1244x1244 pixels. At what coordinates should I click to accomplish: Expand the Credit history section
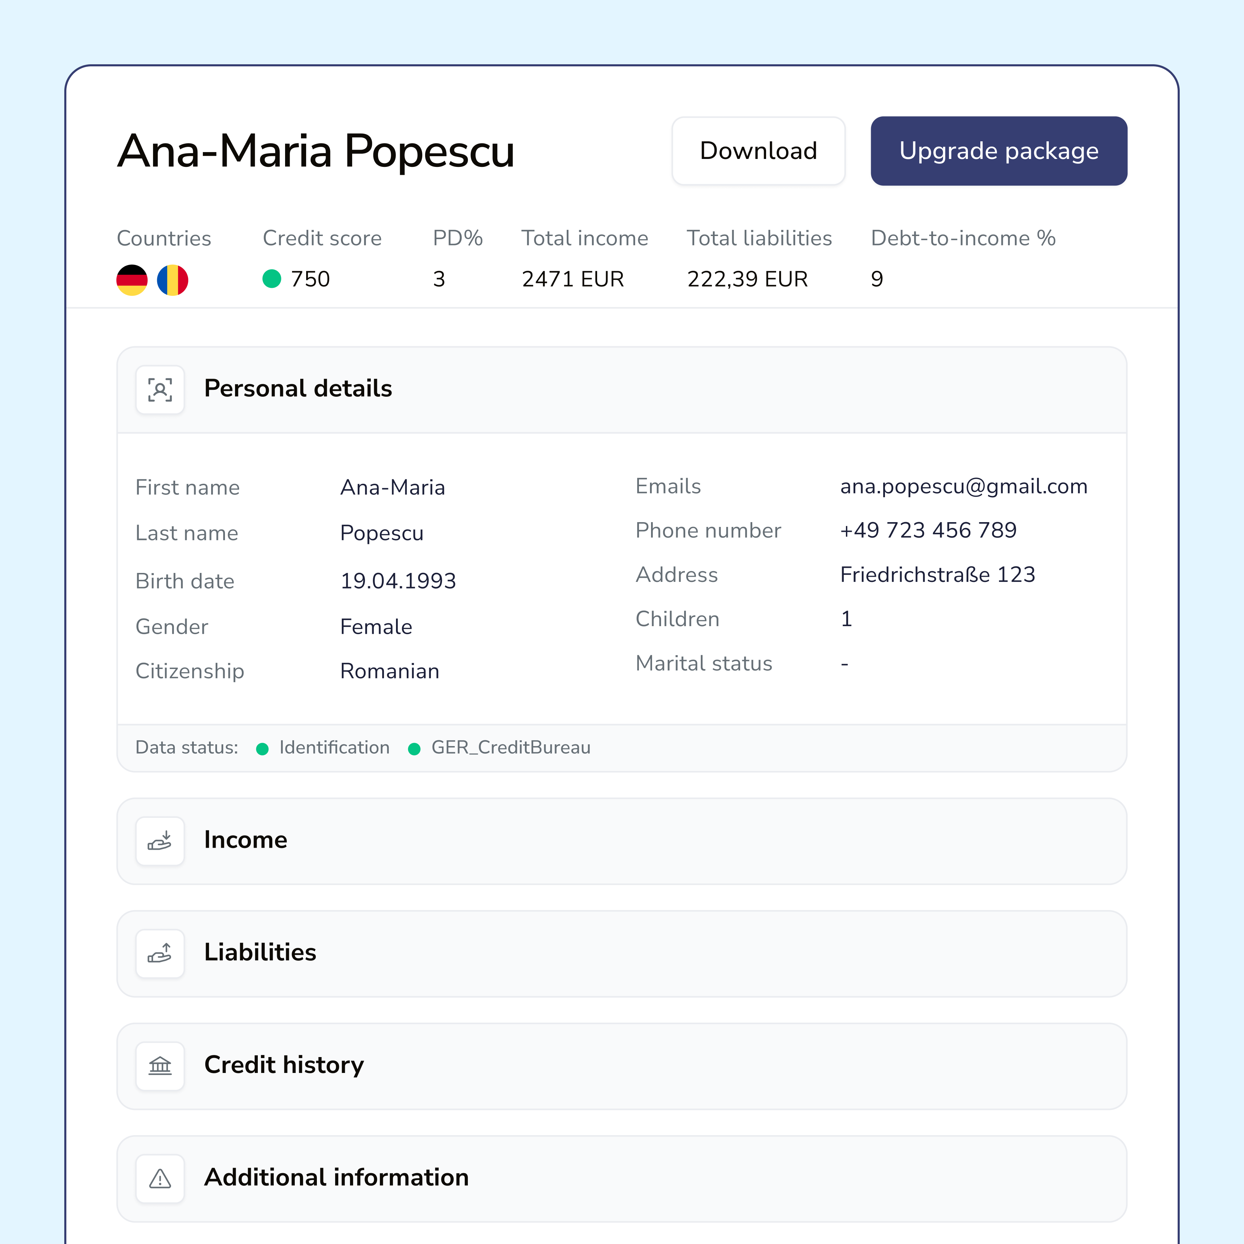pyautogui.click(x=621, y=1066)
